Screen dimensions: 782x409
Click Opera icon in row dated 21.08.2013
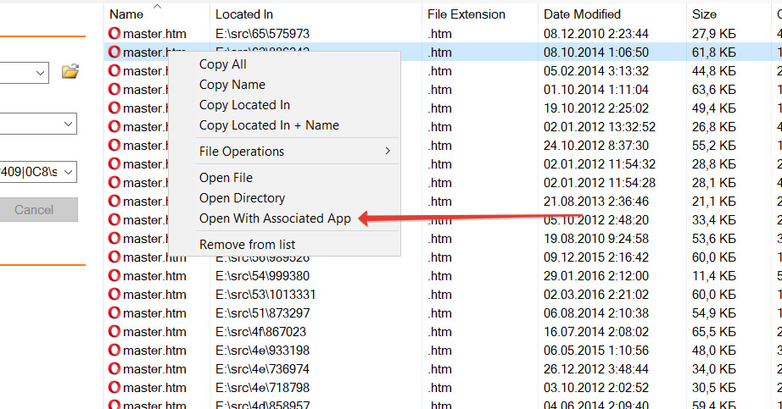point(115,201)
